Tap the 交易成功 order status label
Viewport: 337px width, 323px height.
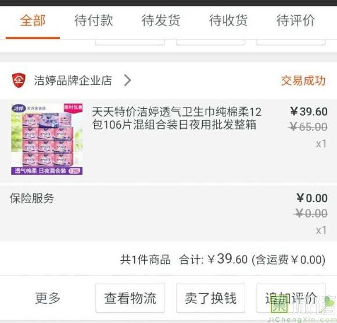tap(303, 80)
